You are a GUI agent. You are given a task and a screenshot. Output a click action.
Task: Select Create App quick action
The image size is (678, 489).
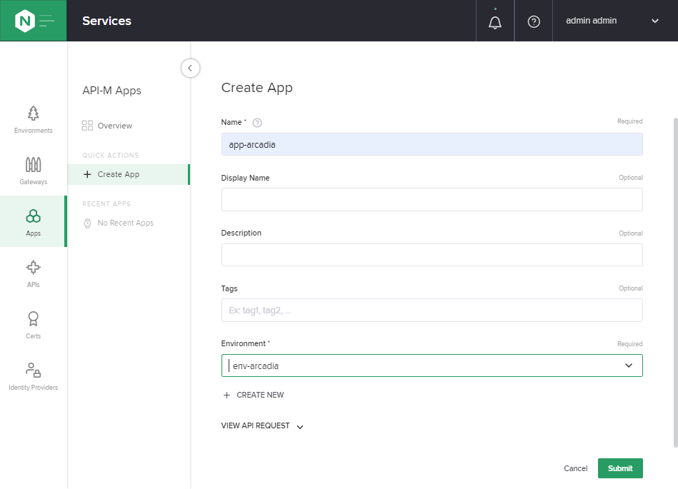click(x=129, y=174)
